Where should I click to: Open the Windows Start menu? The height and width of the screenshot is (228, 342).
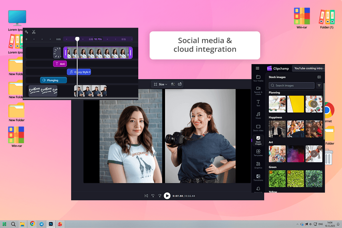(x=4, y=224)
